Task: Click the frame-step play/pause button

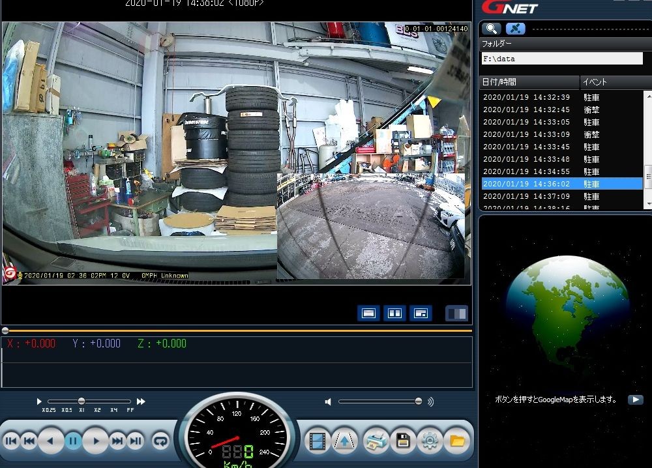Action: [136, 441]
